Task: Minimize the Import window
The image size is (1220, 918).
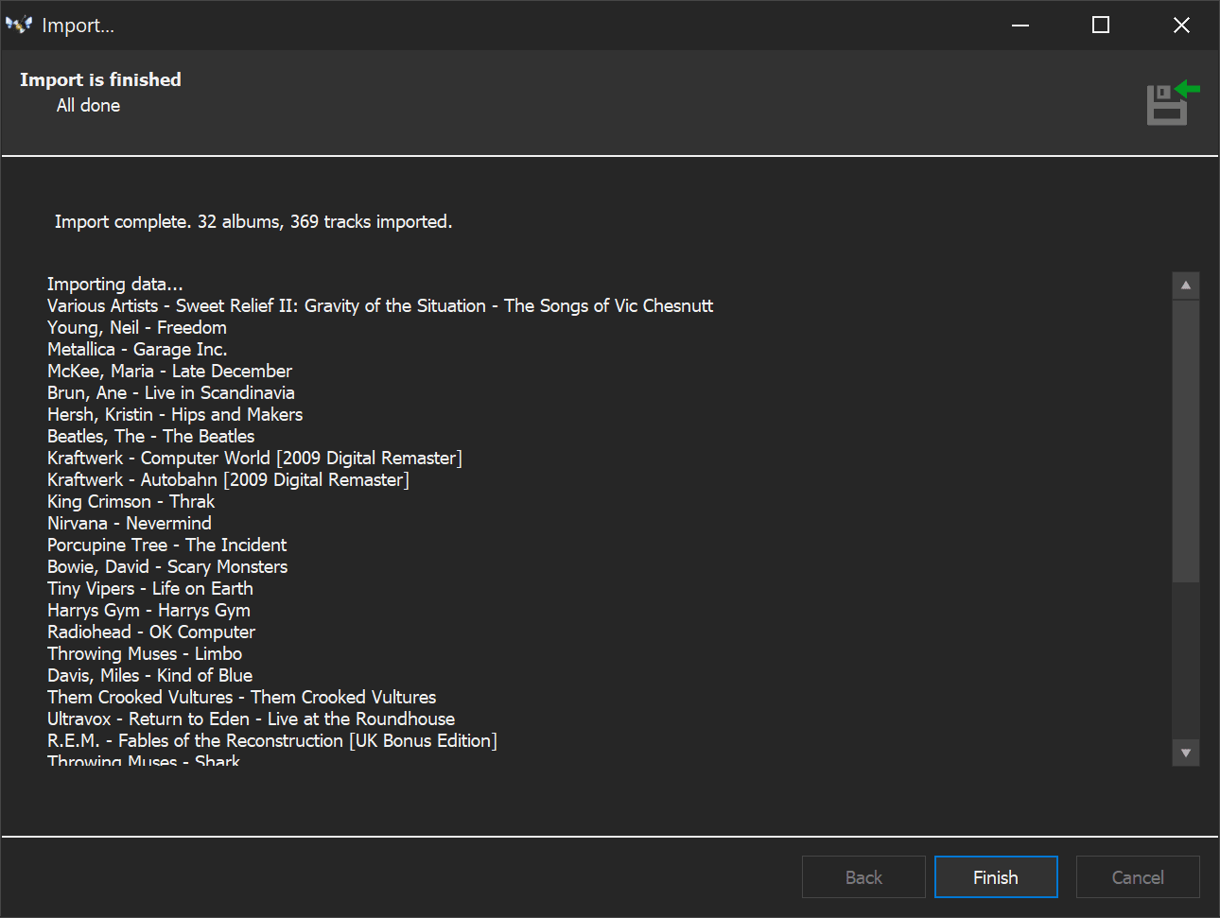Action: (1020, 26)
